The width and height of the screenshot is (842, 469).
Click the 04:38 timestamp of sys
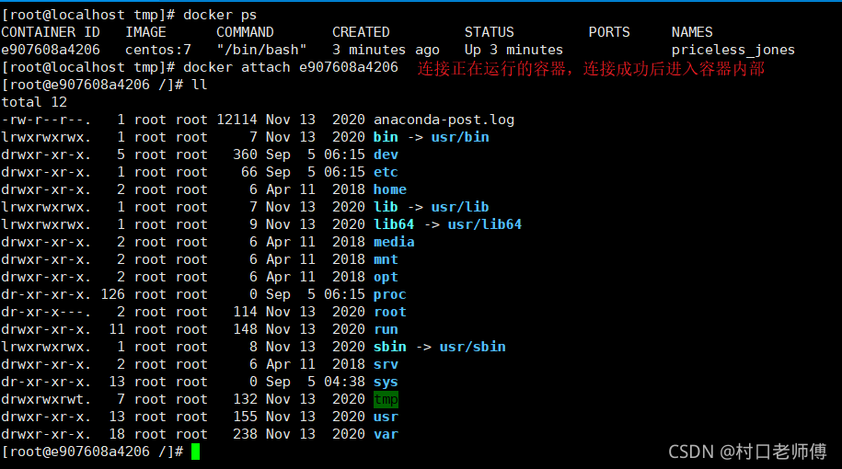344,382
